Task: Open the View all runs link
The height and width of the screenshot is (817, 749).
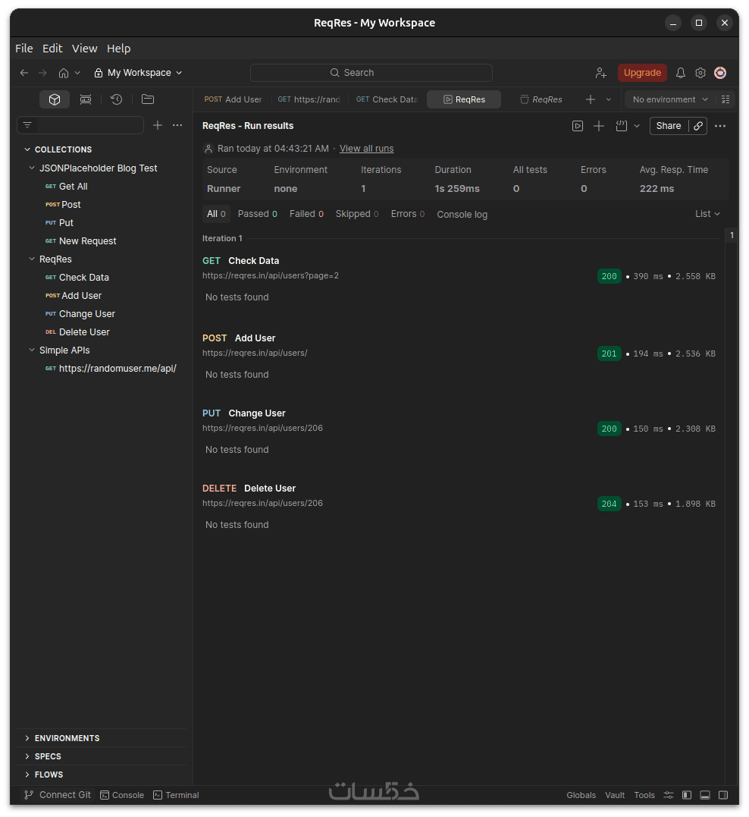Action: [366, 149]
